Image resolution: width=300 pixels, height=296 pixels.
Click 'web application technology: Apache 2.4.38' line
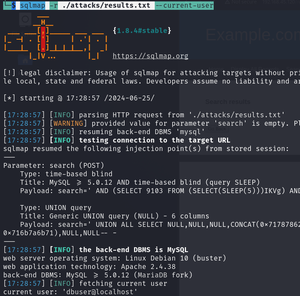pos(89,267)
